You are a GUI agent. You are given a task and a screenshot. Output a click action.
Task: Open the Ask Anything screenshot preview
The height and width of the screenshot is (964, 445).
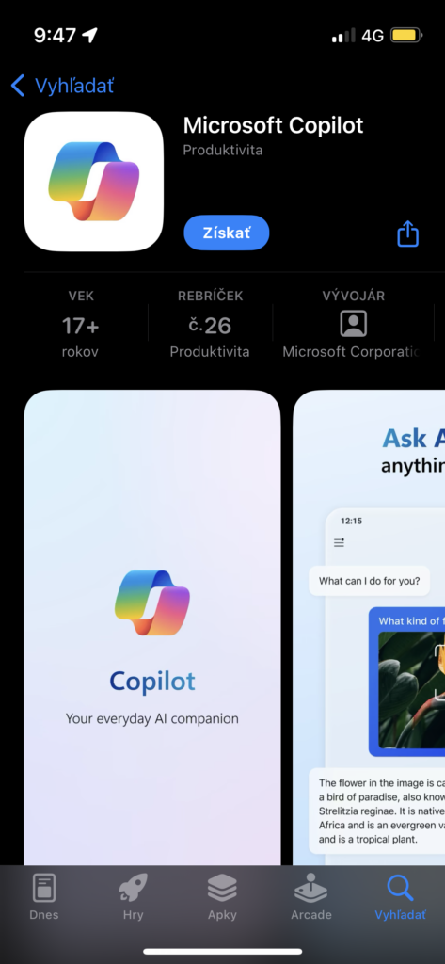pyautogui.click(x=369, y=627)
